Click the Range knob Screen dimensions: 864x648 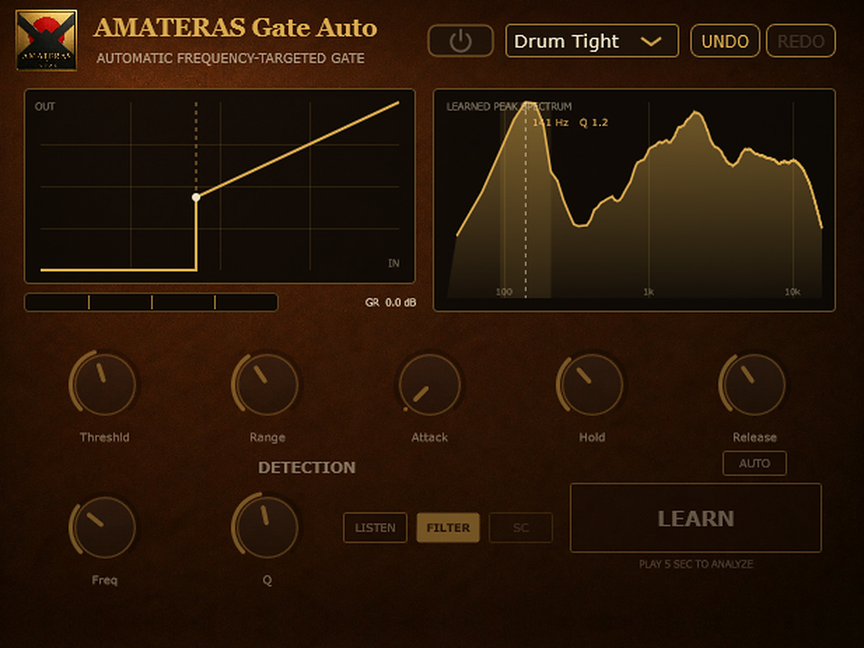pos(267,384)
